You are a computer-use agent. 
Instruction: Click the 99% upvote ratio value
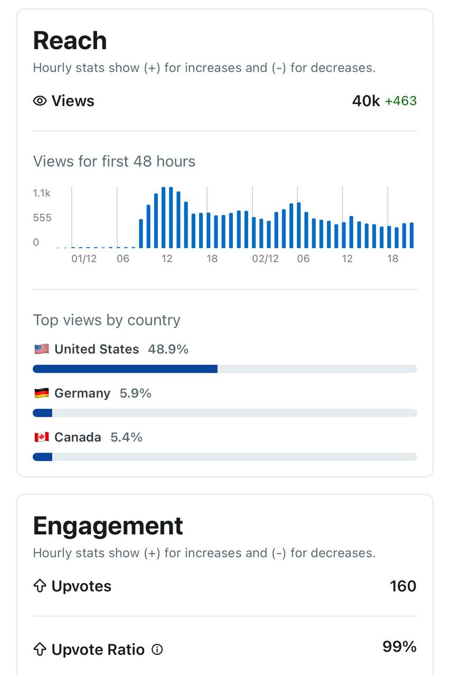pyautogui.click(x=399, y=647)
